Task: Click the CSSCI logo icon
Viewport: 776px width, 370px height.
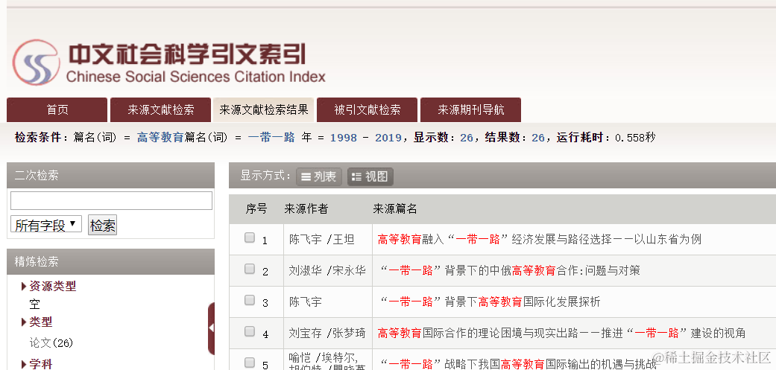Action: 36,63
